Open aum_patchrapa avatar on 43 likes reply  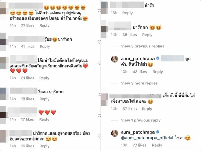115,59
